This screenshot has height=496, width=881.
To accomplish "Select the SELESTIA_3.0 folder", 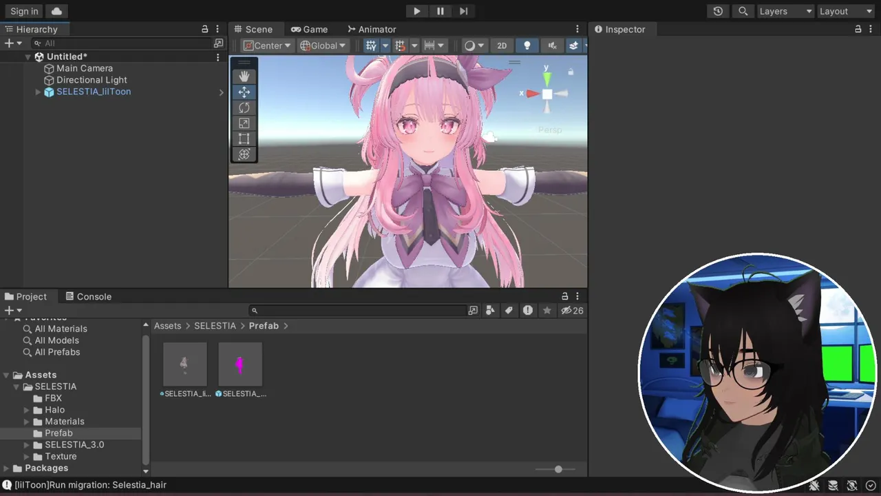I will click(74, 445).
